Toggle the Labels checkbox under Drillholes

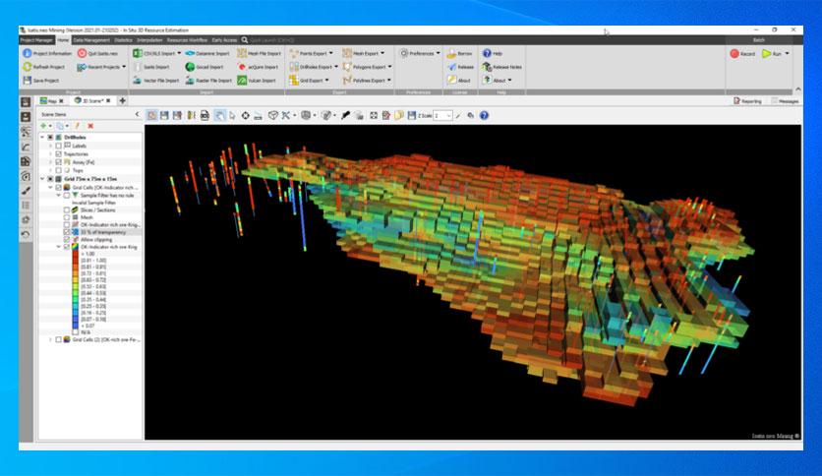tap(58, 146)
